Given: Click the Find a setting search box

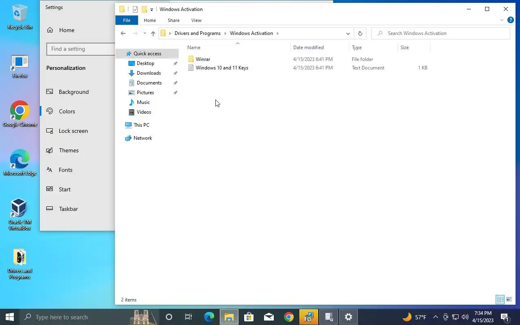Looking at the screenshot, I should tap(81, 49).
